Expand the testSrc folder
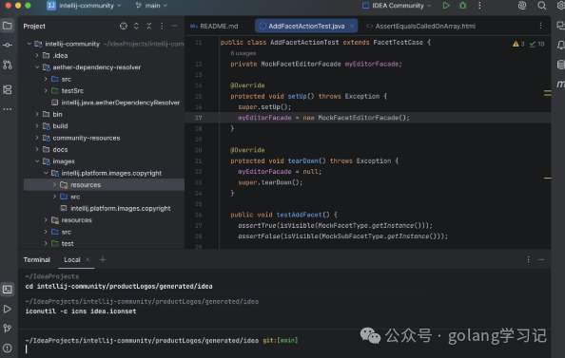The image size is (565, 358). click(46, 90)
